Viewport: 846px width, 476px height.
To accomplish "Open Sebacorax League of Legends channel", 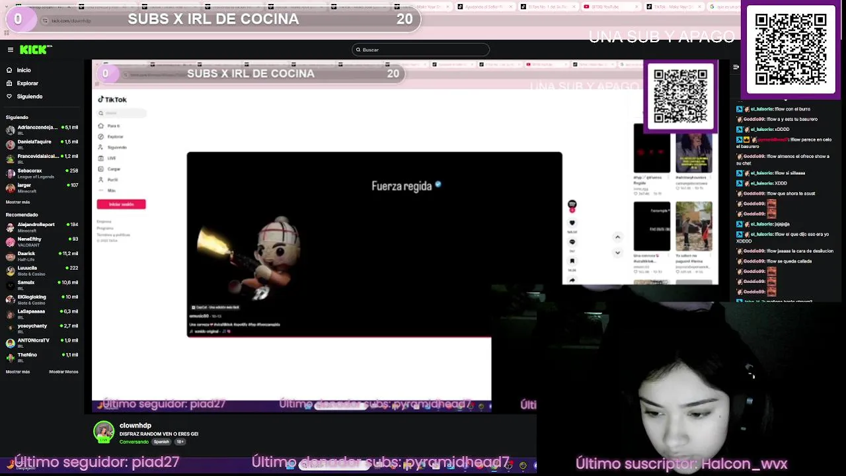I will 42,173.
